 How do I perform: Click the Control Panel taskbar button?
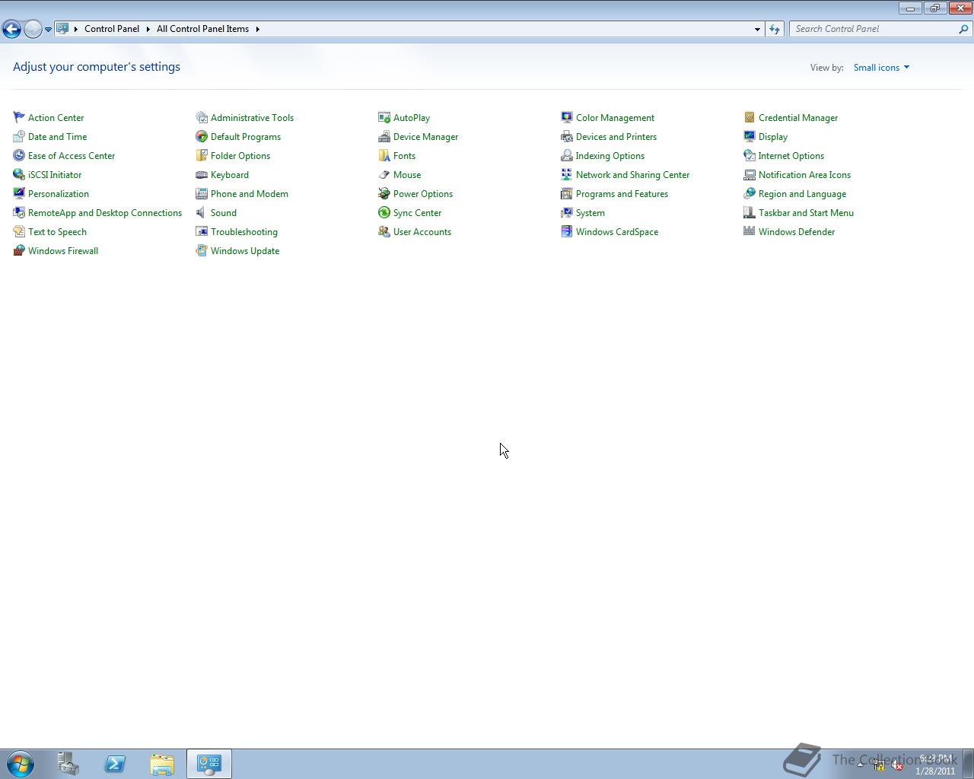[209, 764]
